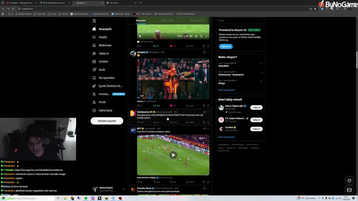
Task: Open Yapay Zeka bookmarks folder
Action: point(39,14)
